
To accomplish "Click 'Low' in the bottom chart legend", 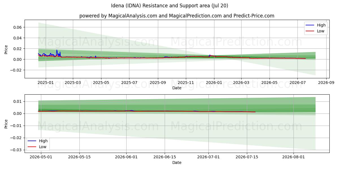I will click(x=43, y=147).
